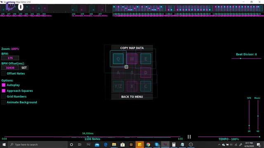Click the 1106 Notes counter text
The height and width of the screenshot is (148, 264).
tap(92, 139)
